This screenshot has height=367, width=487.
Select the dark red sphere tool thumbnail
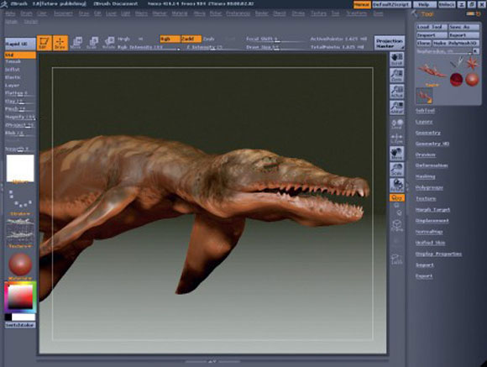click(456, 80)
